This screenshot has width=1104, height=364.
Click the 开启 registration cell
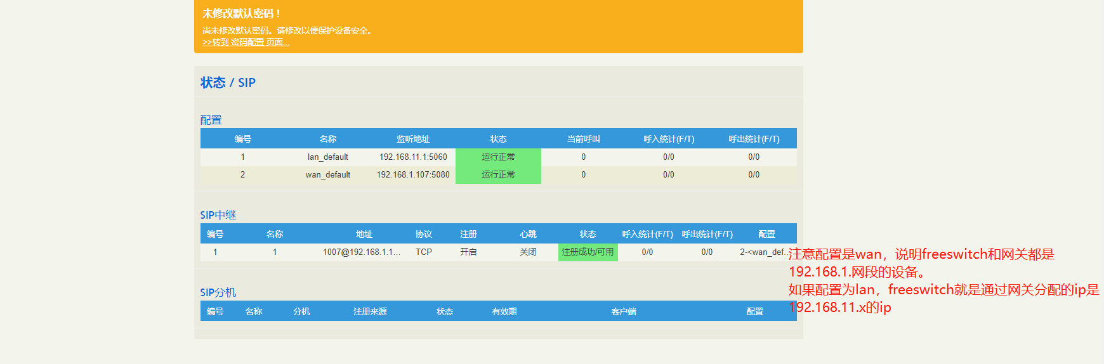(x=468, y=252)
